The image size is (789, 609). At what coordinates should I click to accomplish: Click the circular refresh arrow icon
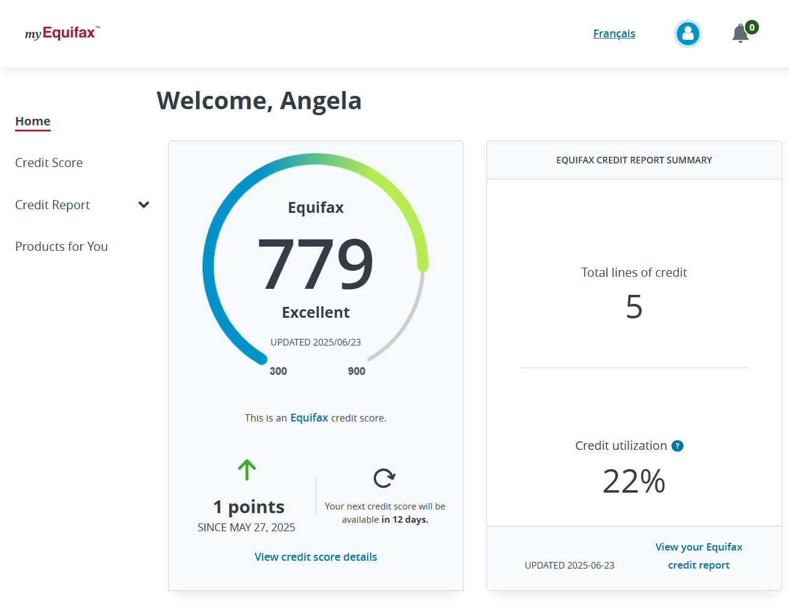pyautogui.click(x=384, y=478)
